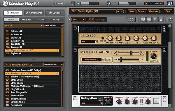Switch to the Options tab
The width and height of the screenshot is (175, 111).
click(x=55, y=13)
